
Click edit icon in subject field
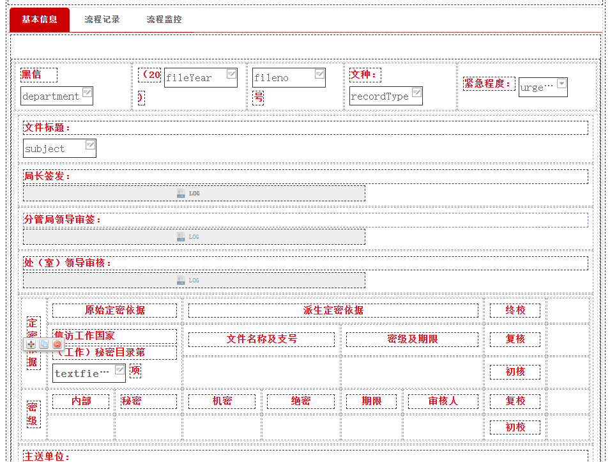(90, 145)
